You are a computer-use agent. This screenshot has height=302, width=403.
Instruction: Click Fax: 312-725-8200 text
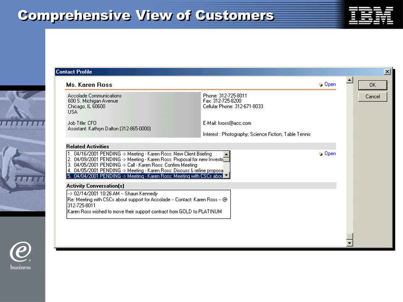[x=222, y=101]
